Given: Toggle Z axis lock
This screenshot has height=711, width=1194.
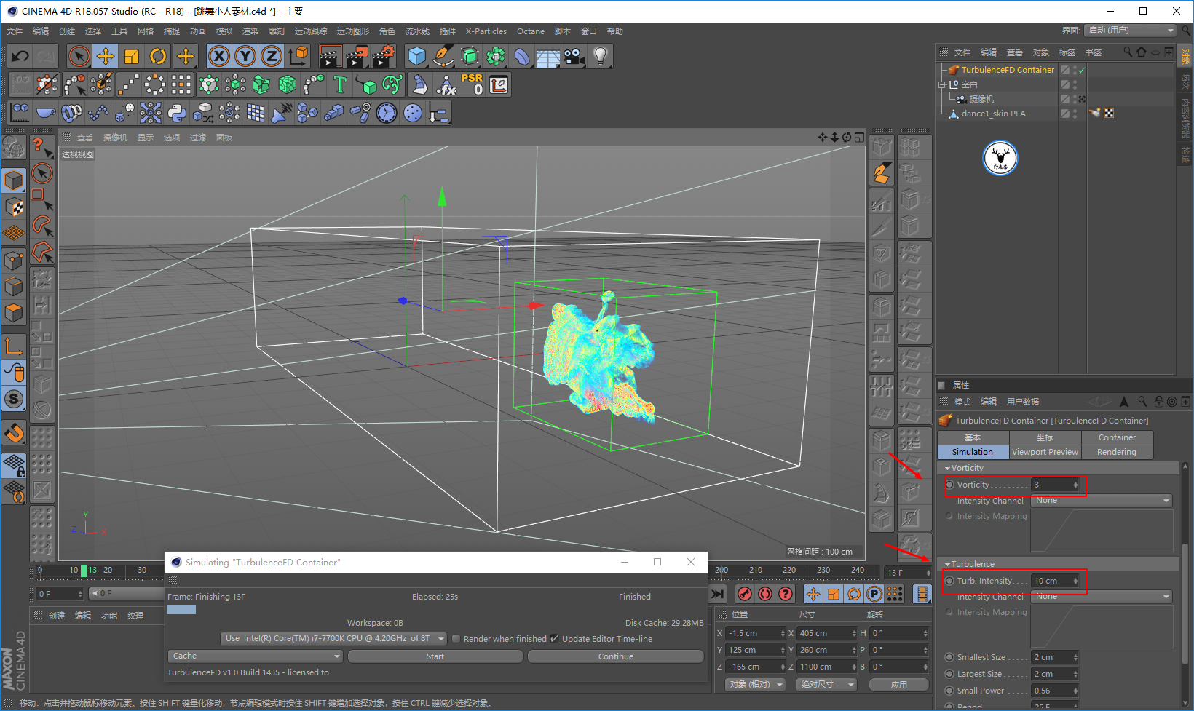Looking at the screenshot, I should tap(272, 56).
